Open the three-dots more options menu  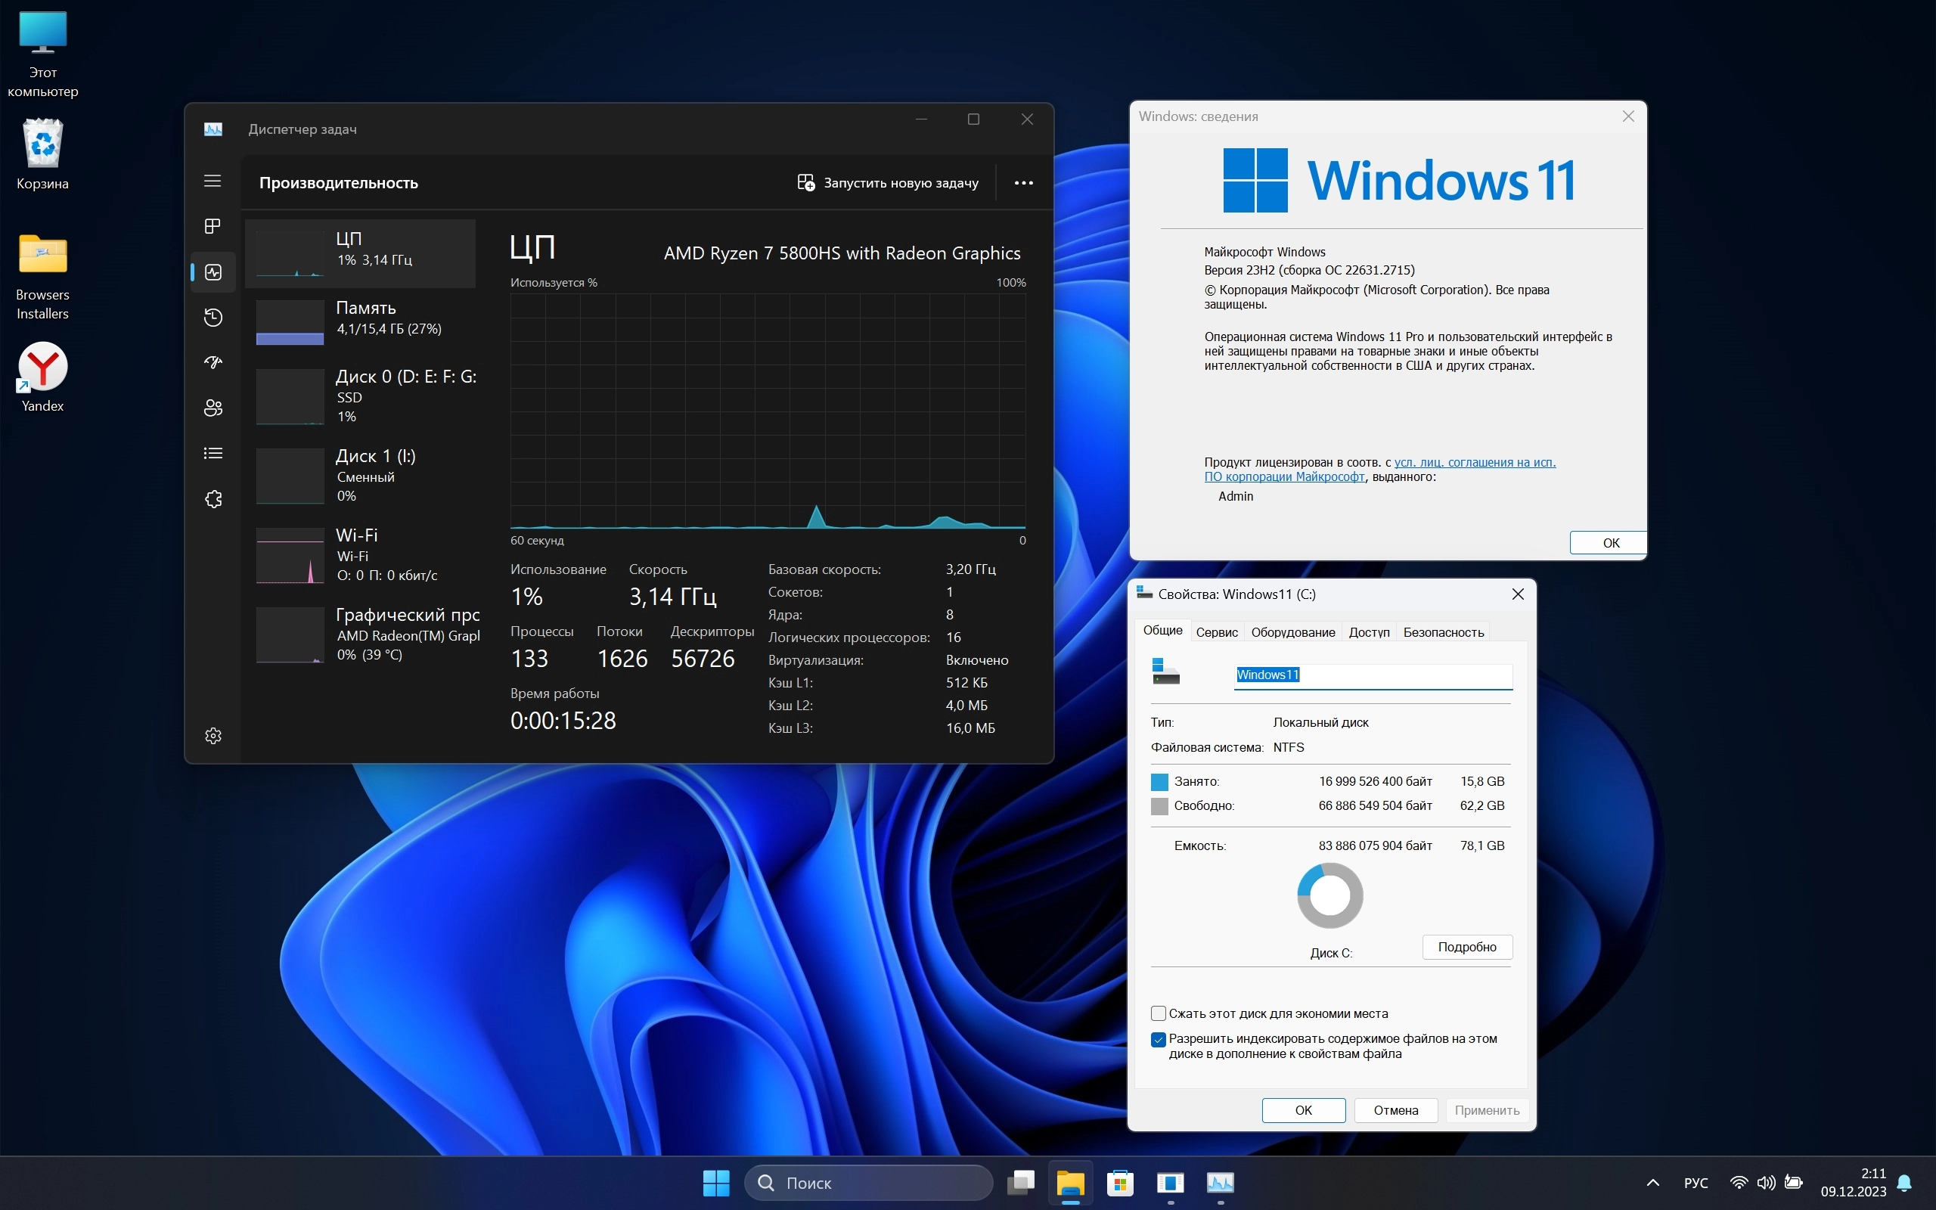1023,183
